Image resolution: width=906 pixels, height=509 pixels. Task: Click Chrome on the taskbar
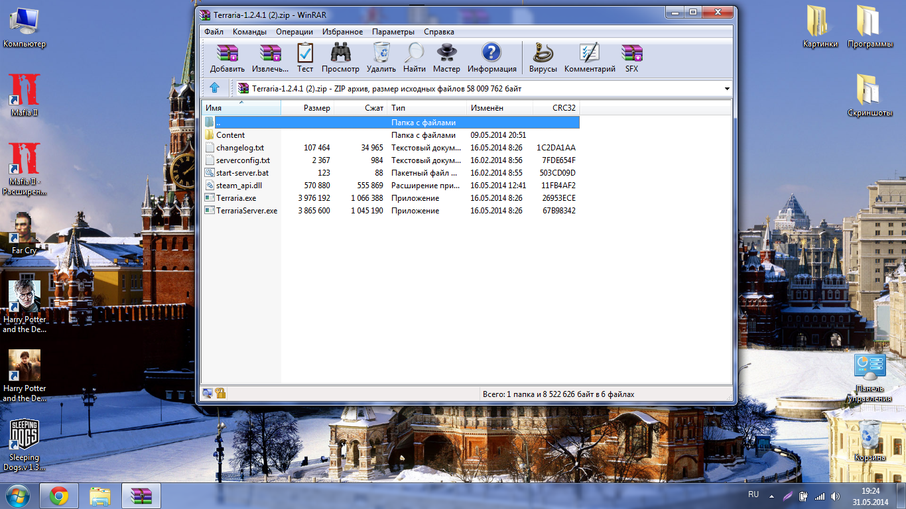coord(59,496)
